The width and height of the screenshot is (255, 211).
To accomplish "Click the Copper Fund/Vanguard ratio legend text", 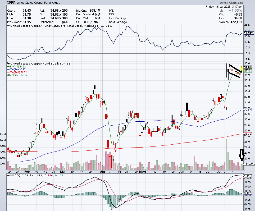I will [x=61, y=26].
